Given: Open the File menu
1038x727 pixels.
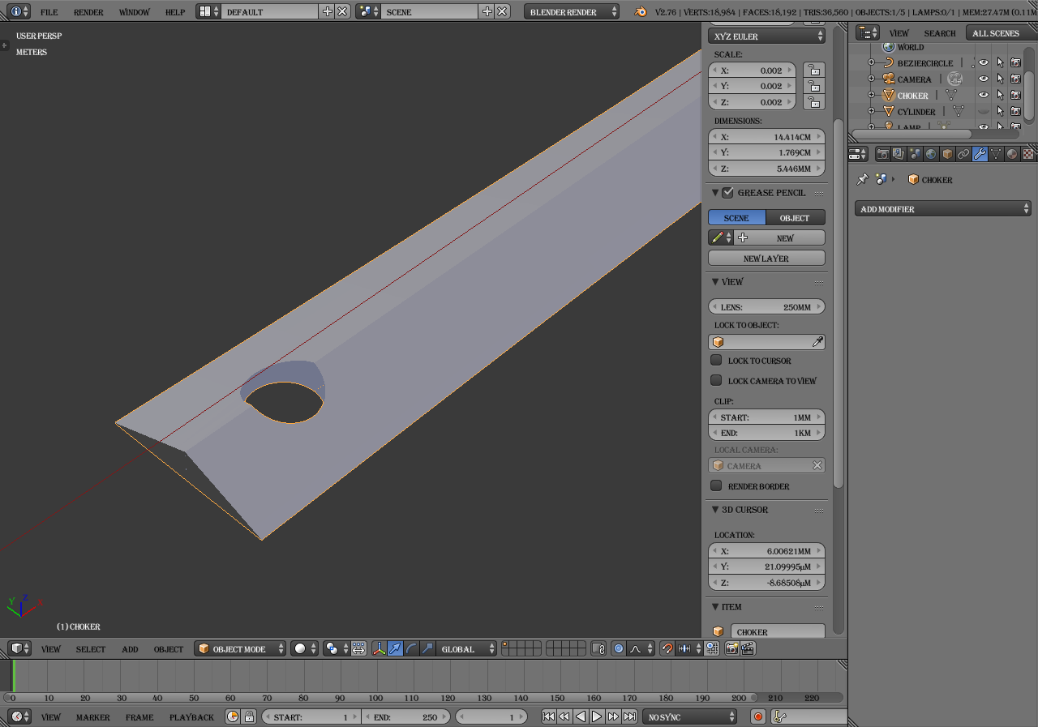Looking at the screenshot, I should 49,12.
